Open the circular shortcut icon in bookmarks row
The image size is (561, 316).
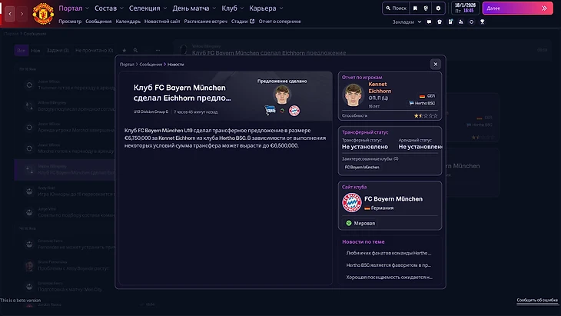pyautogui.click(x=472, y=22)
